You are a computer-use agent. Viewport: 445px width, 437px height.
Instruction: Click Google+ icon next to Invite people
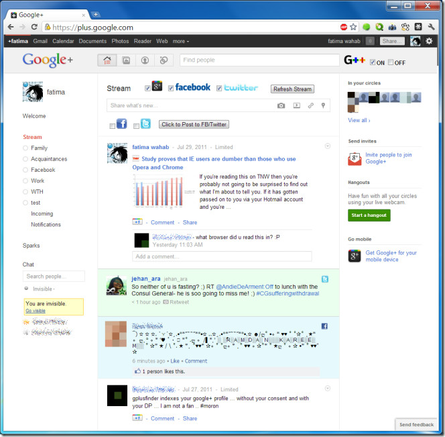click(355, 158)
